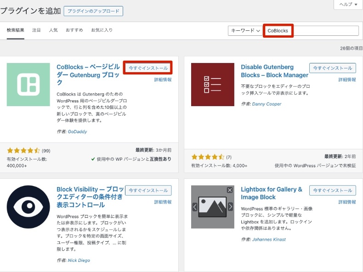This screenshot has height=272, width=363.
Task: Open 詳細情報 for Lightbox for Gallery
Action: (347, 202)
